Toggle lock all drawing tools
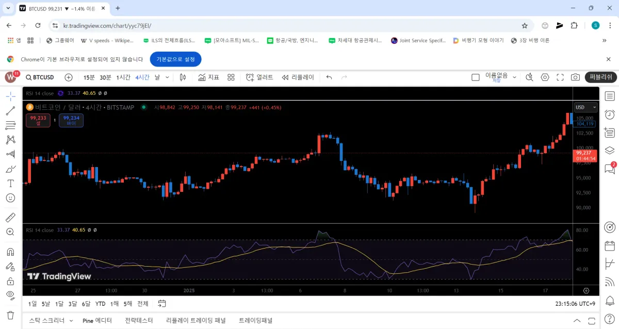This screenshot has height=329, width=619. tap(10, 281)
